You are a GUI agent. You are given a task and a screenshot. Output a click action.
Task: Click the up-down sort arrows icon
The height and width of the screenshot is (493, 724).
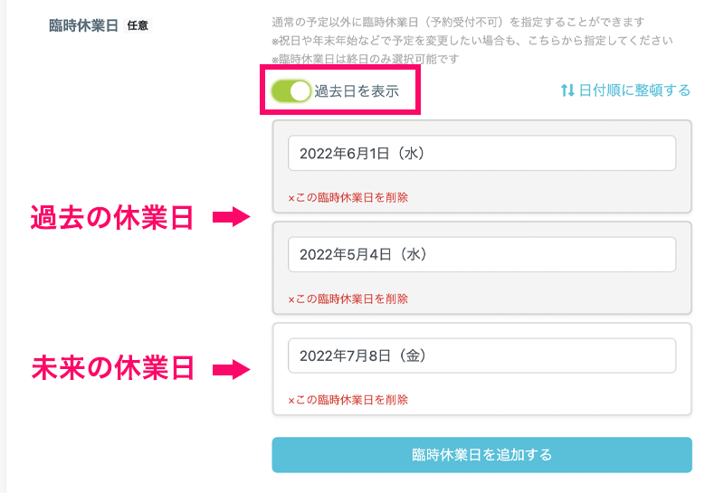point(567,90)
